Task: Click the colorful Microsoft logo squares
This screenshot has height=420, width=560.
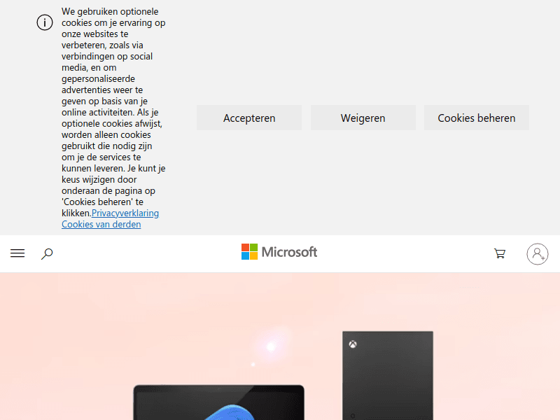Action: [x=249, y=251]
